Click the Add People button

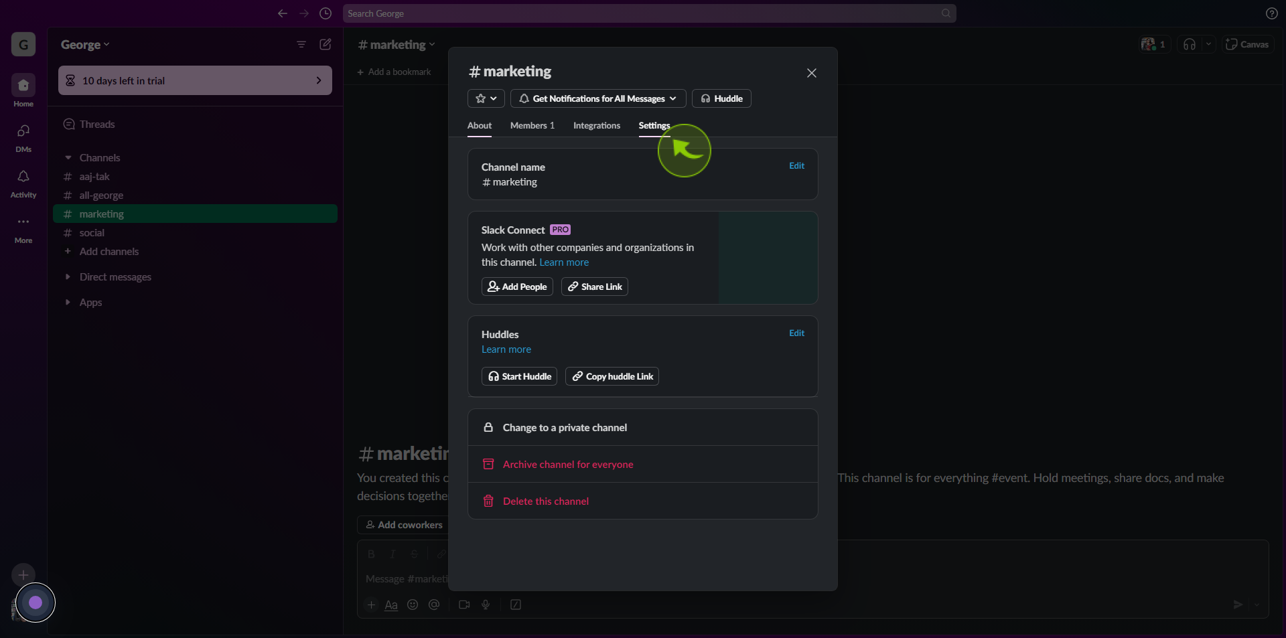(517, 287)
